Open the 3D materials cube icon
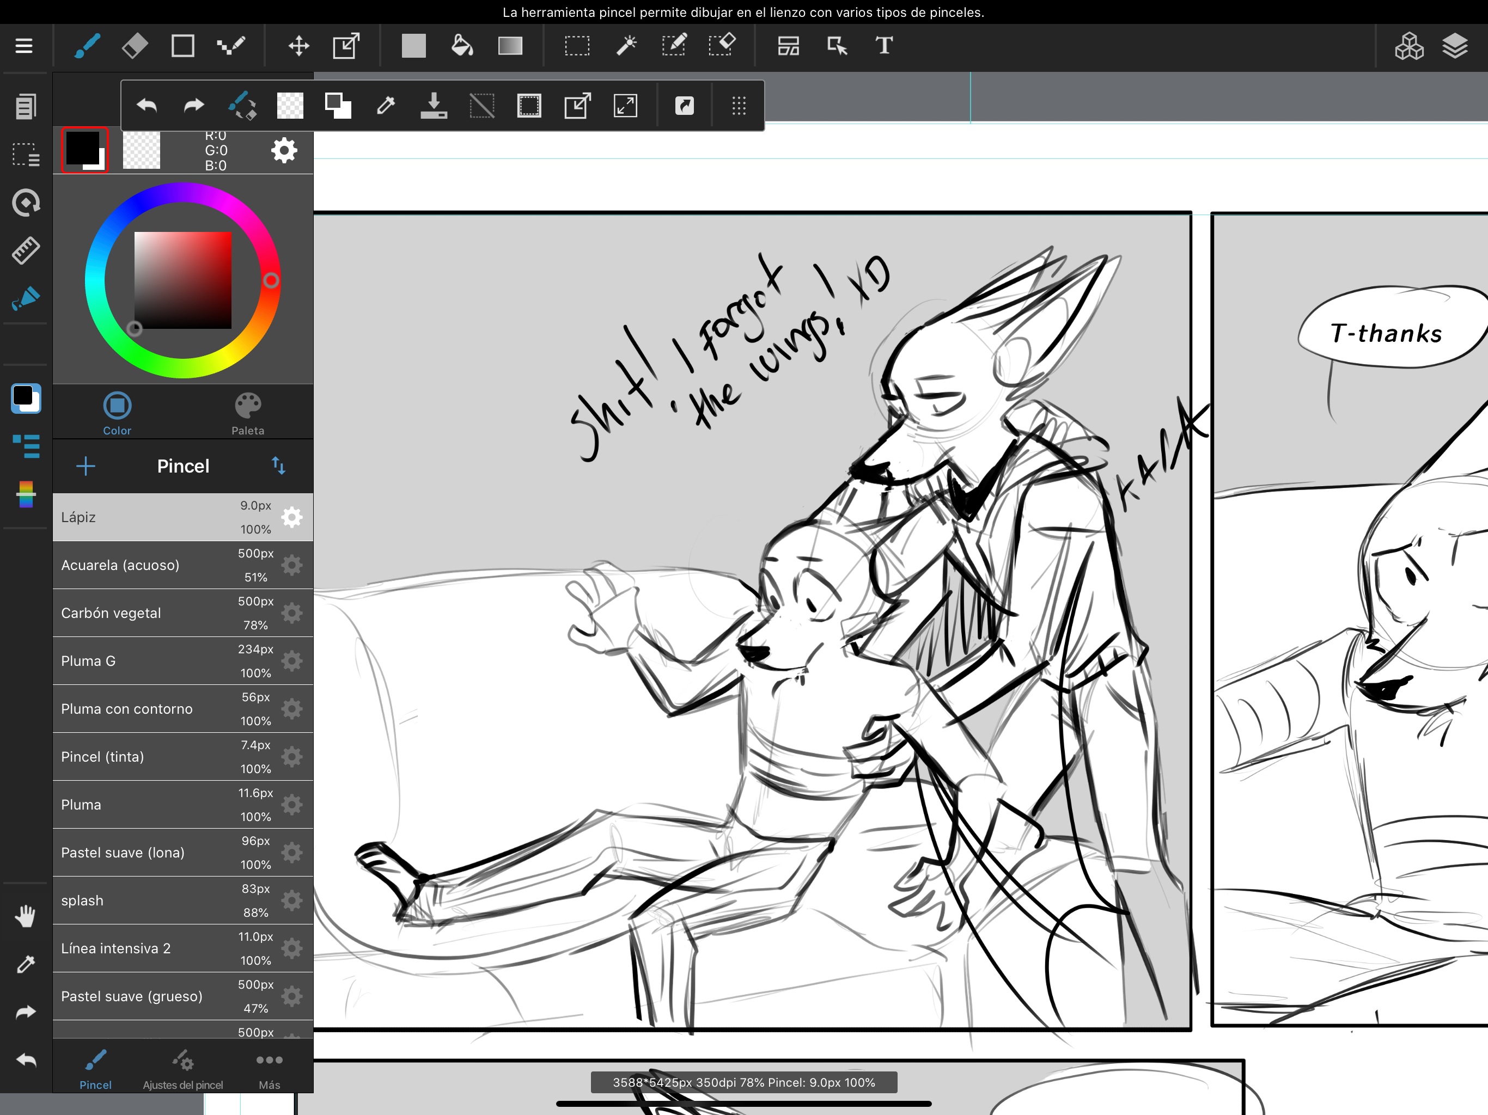 [1408, 46]
